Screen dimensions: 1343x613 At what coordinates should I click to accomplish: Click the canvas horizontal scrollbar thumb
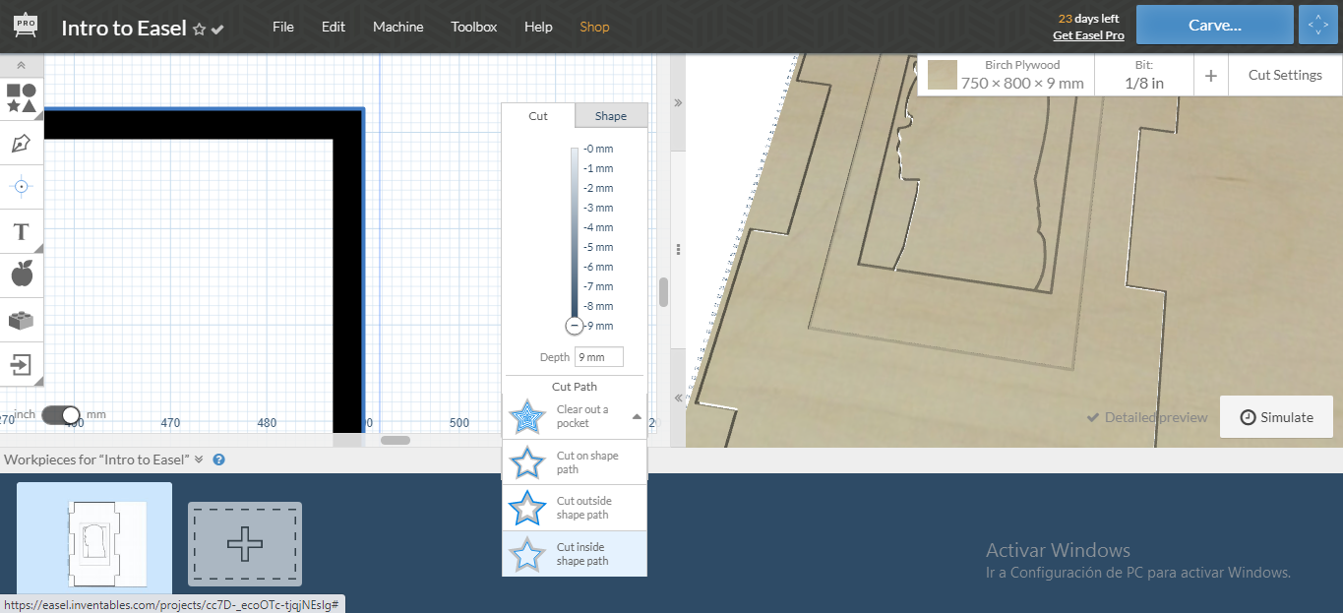[396, 440]
